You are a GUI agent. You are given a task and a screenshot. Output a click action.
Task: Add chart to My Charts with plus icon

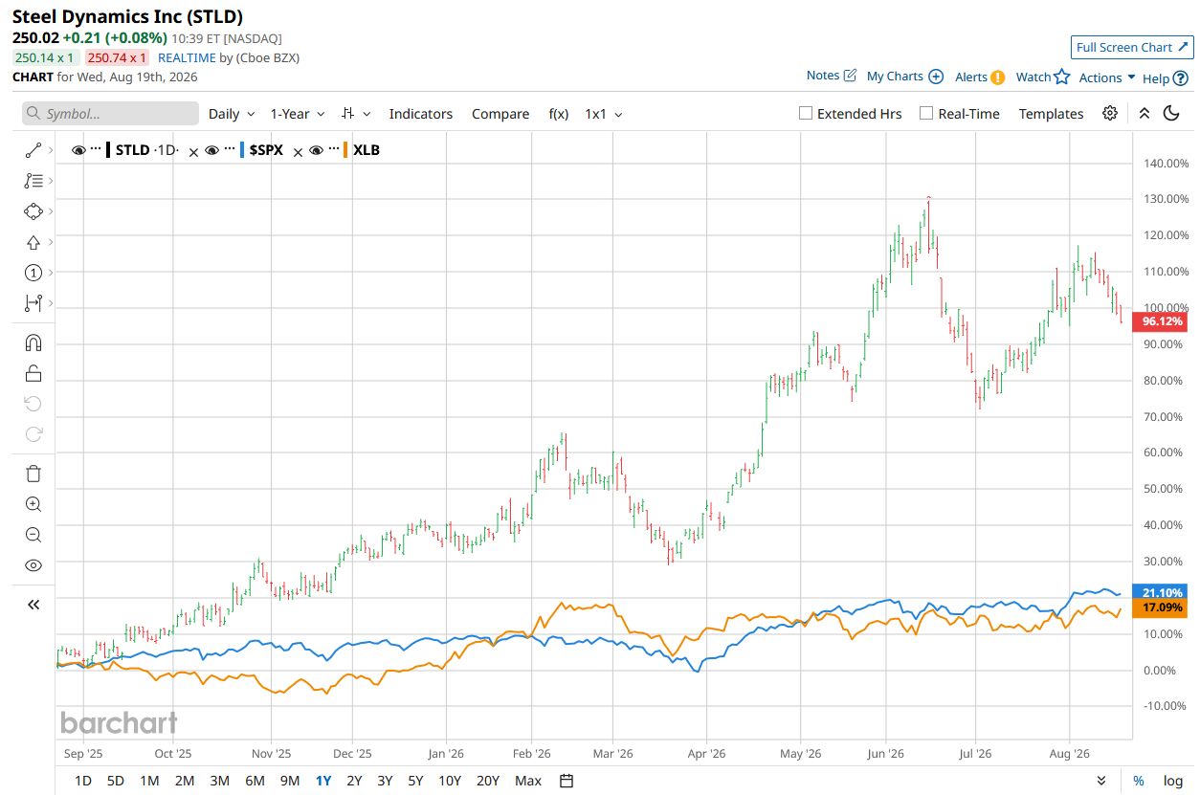(936, 77)
